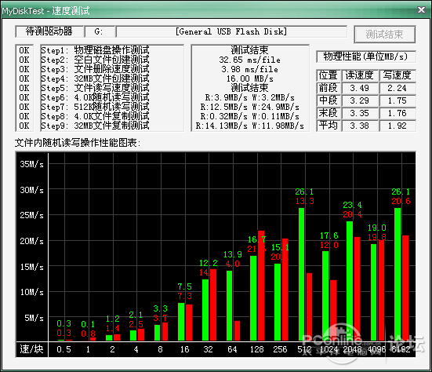Click the 5M/s axis label
The height and width of the screenshot is (372, 432).
(x=34, y=318)
